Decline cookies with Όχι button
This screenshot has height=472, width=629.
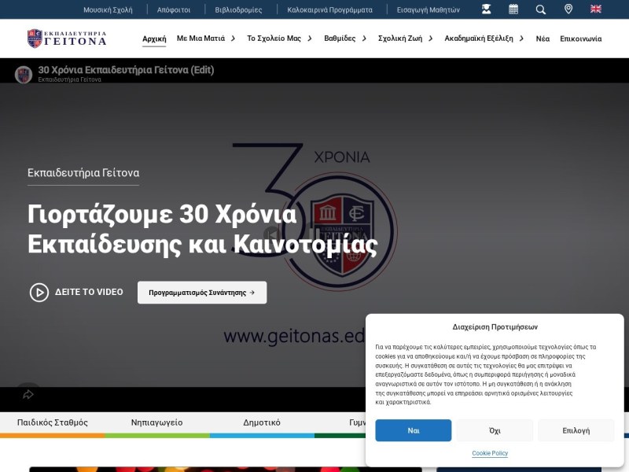coord(495,430)
